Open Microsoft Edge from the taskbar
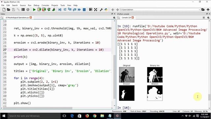The width and height of the screenshot is (211, 119). (72, 116)
